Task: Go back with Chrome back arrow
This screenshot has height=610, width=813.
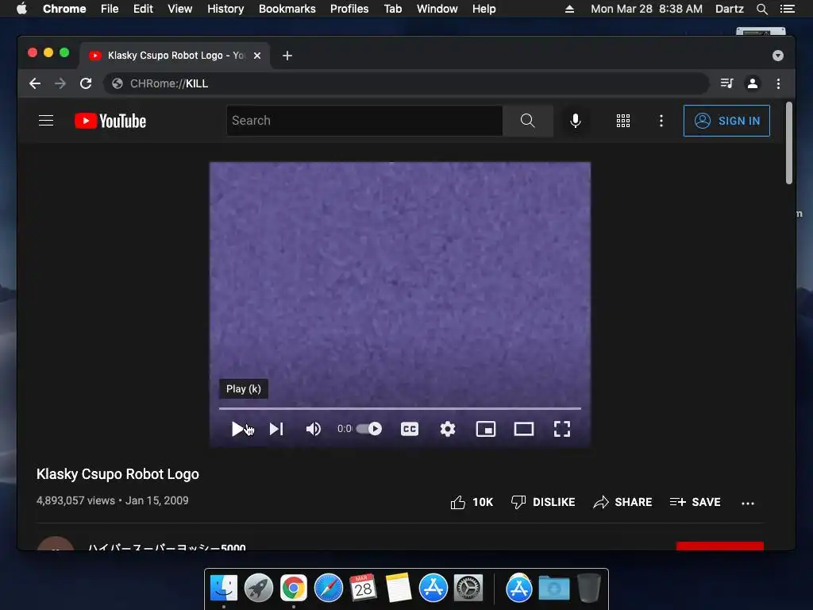Action: pyautogui.click(x=35, y=83)
